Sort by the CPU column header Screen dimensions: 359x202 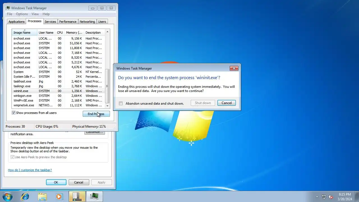60,32
